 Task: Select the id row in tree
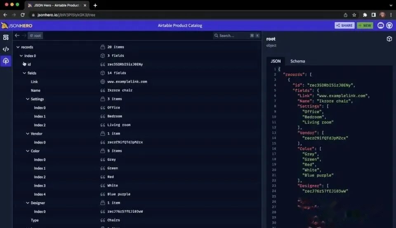[137, 64]
